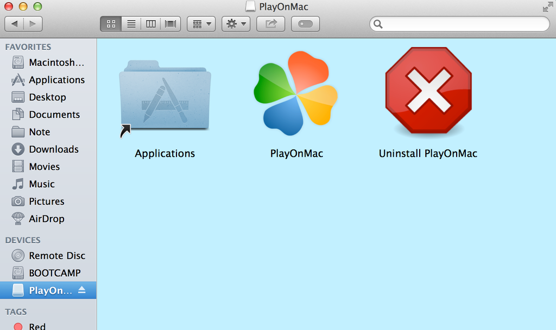Open Movies in the sidebar

click(x=48, y=167)
